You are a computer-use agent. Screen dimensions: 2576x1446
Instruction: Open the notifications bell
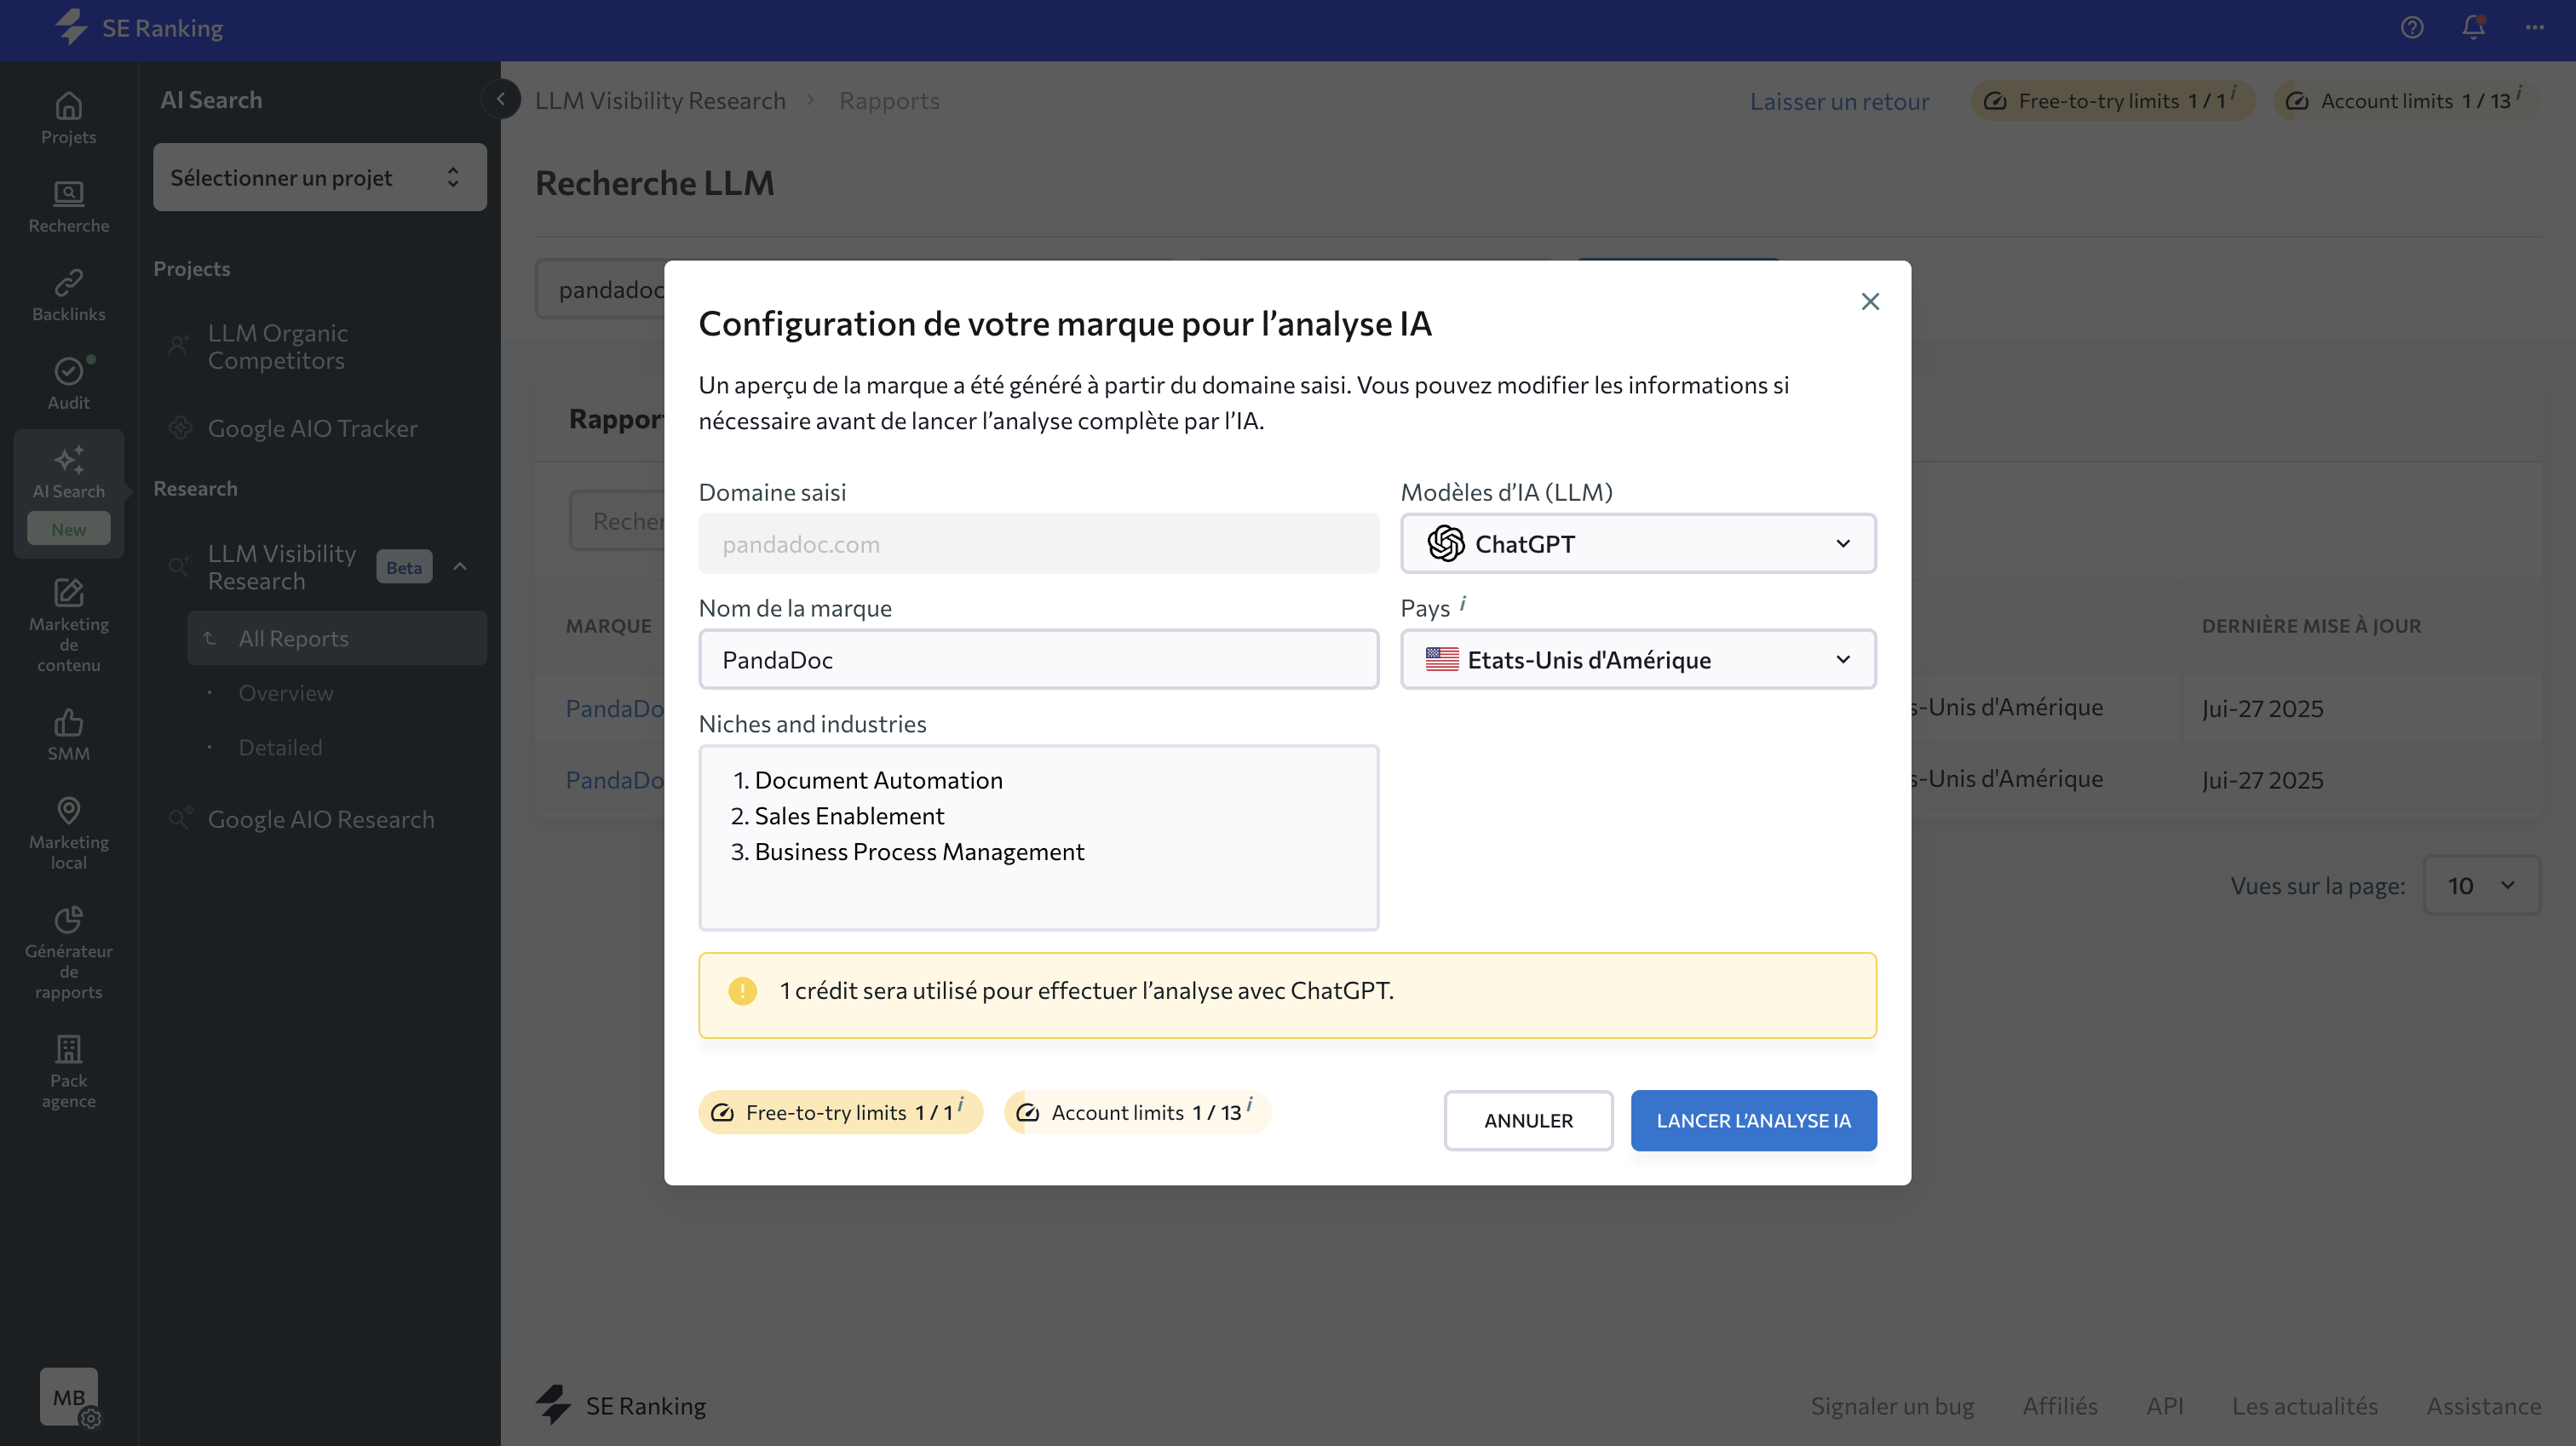click(2473, 28)
